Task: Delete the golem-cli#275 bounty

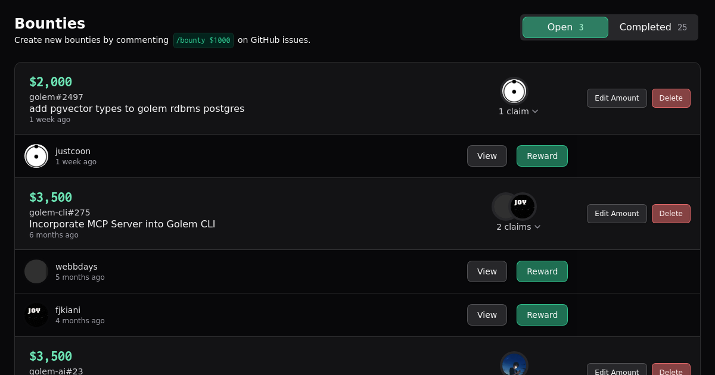Action: click(671, 214)
